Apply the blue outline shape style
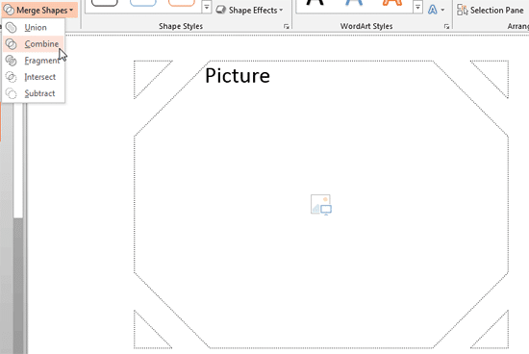This screenshot has width=529, height=354. (143, 3)
